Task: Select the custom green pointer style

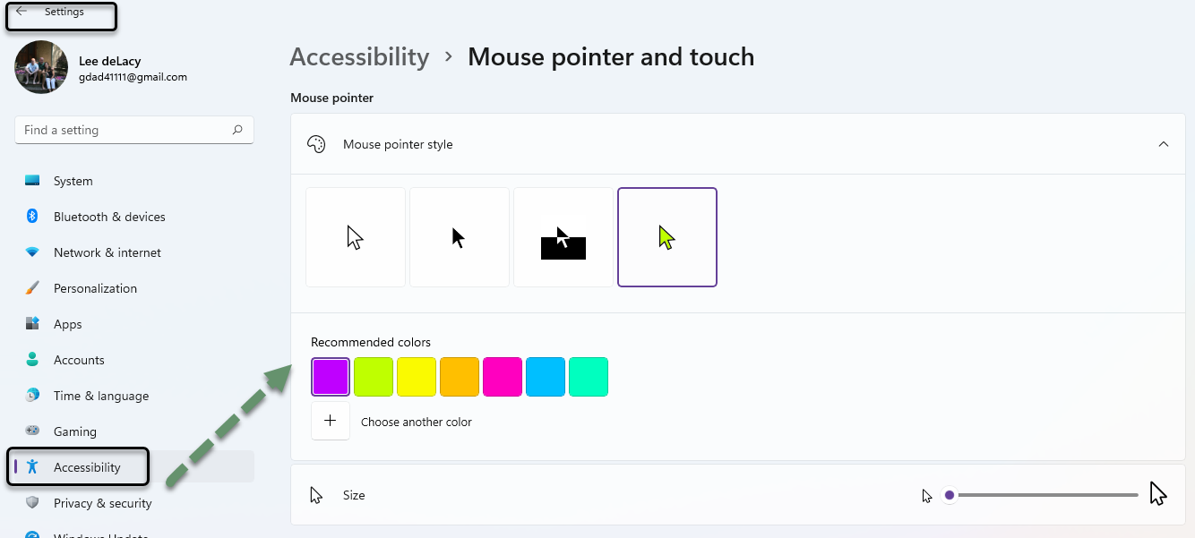Action: click(667, 237)
